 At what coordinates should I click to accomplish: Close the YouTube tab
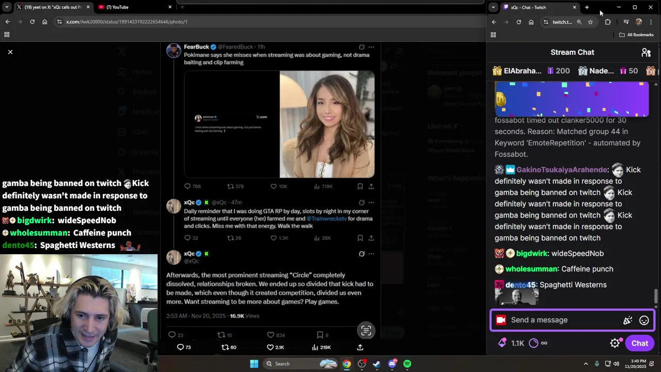[170, 7]
